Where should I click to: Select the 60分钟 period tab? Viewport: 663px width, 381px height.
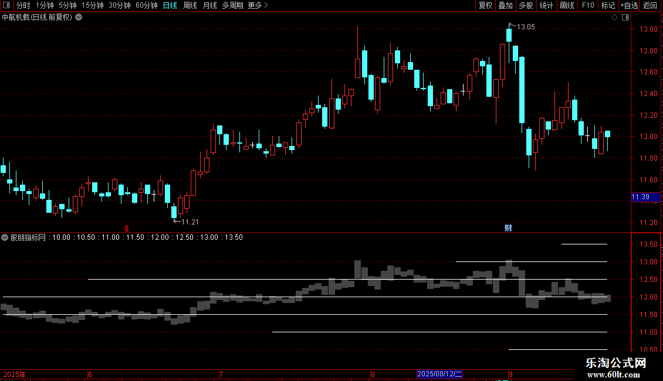coord(146,5)
